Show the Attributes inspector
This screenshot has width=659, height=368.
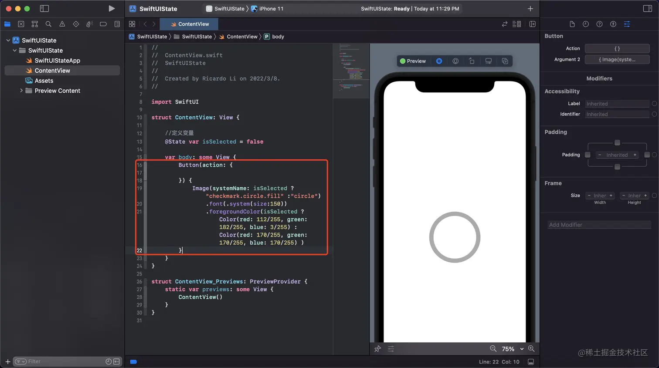pos(627,24)
